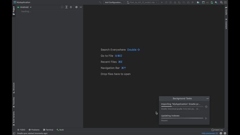Image resolution: width=240 pixels, height=135 pixels.
Task: Open the Build tool window
Action: [60, 130]
